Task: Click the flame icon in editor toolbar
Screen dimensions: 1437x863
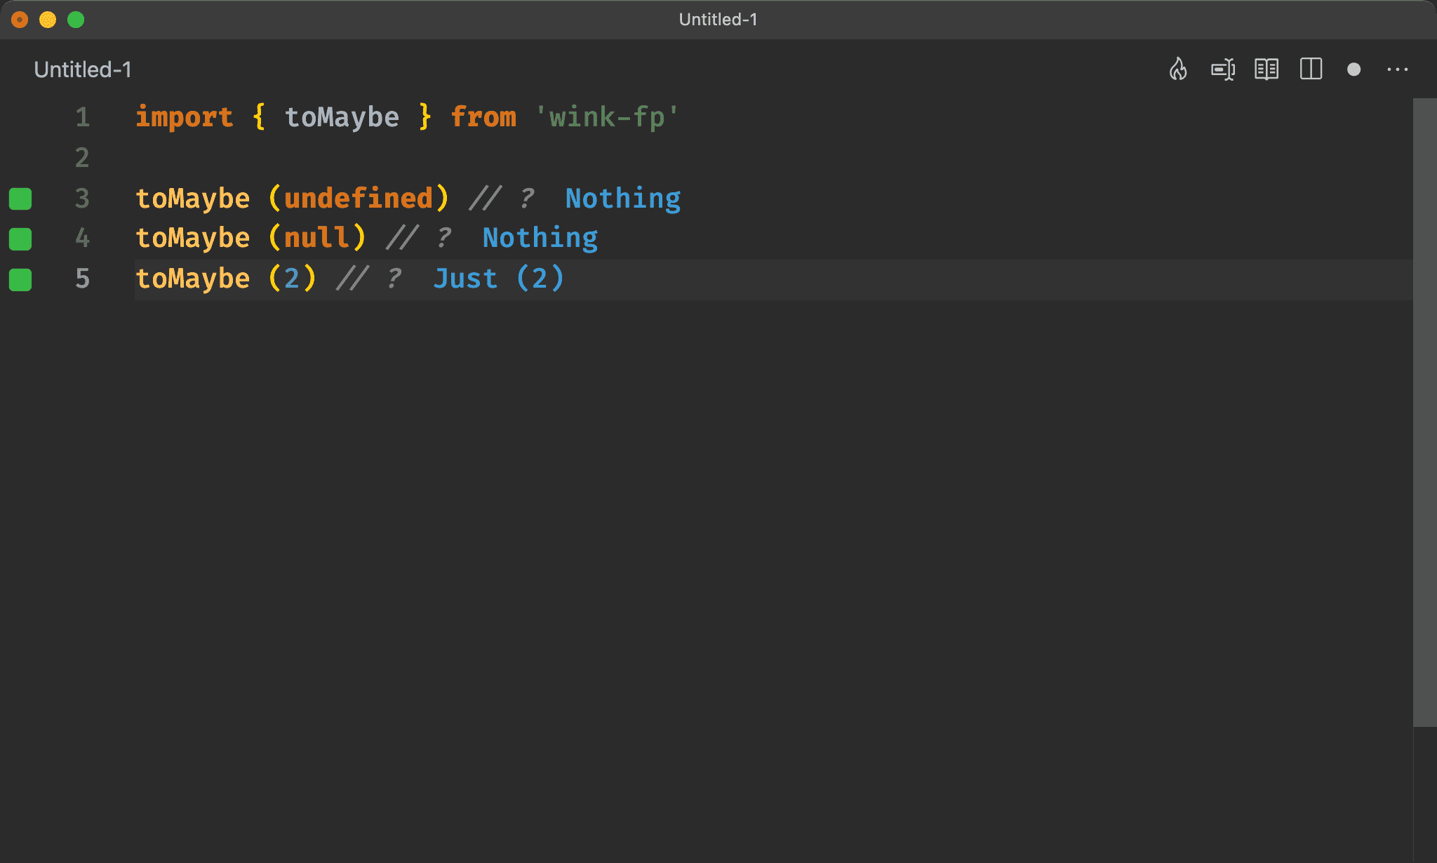Action: [x=1178, y=69]
